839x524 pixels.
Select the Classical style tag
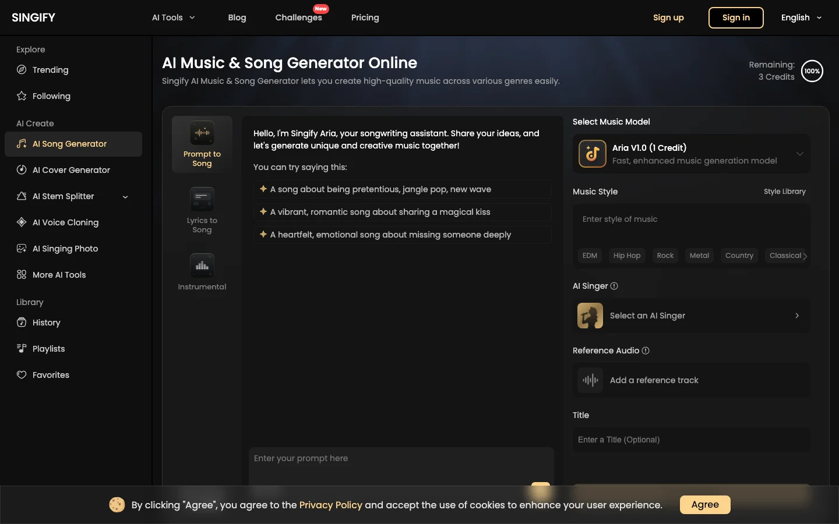coord(785,256)
